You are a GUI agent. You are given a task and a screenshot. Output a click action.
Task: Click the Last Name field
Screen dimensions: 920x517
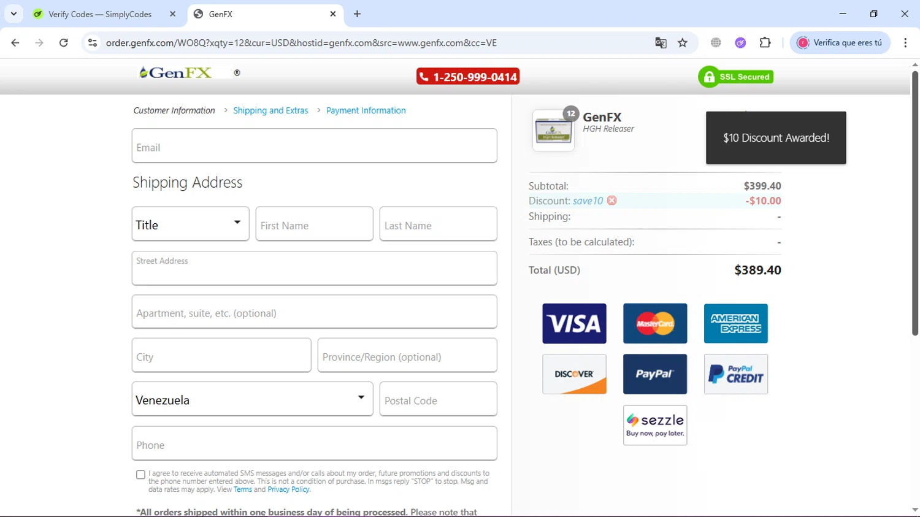[438, 224]
